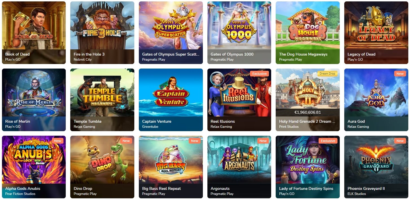
Task: Choose The Dog House Megaways game
Action: (x=308, y=33)
